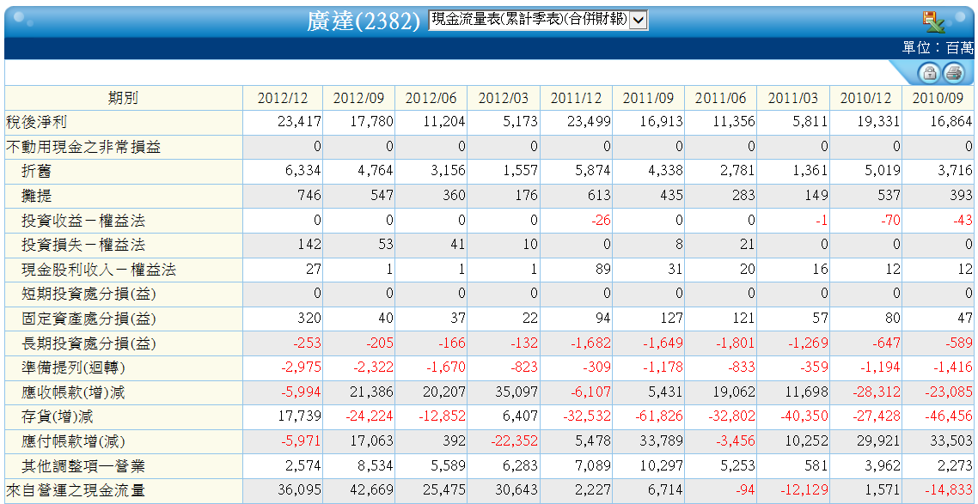Click the red -1,682 value
Viewport: 978px width, 504px height.
592,343
